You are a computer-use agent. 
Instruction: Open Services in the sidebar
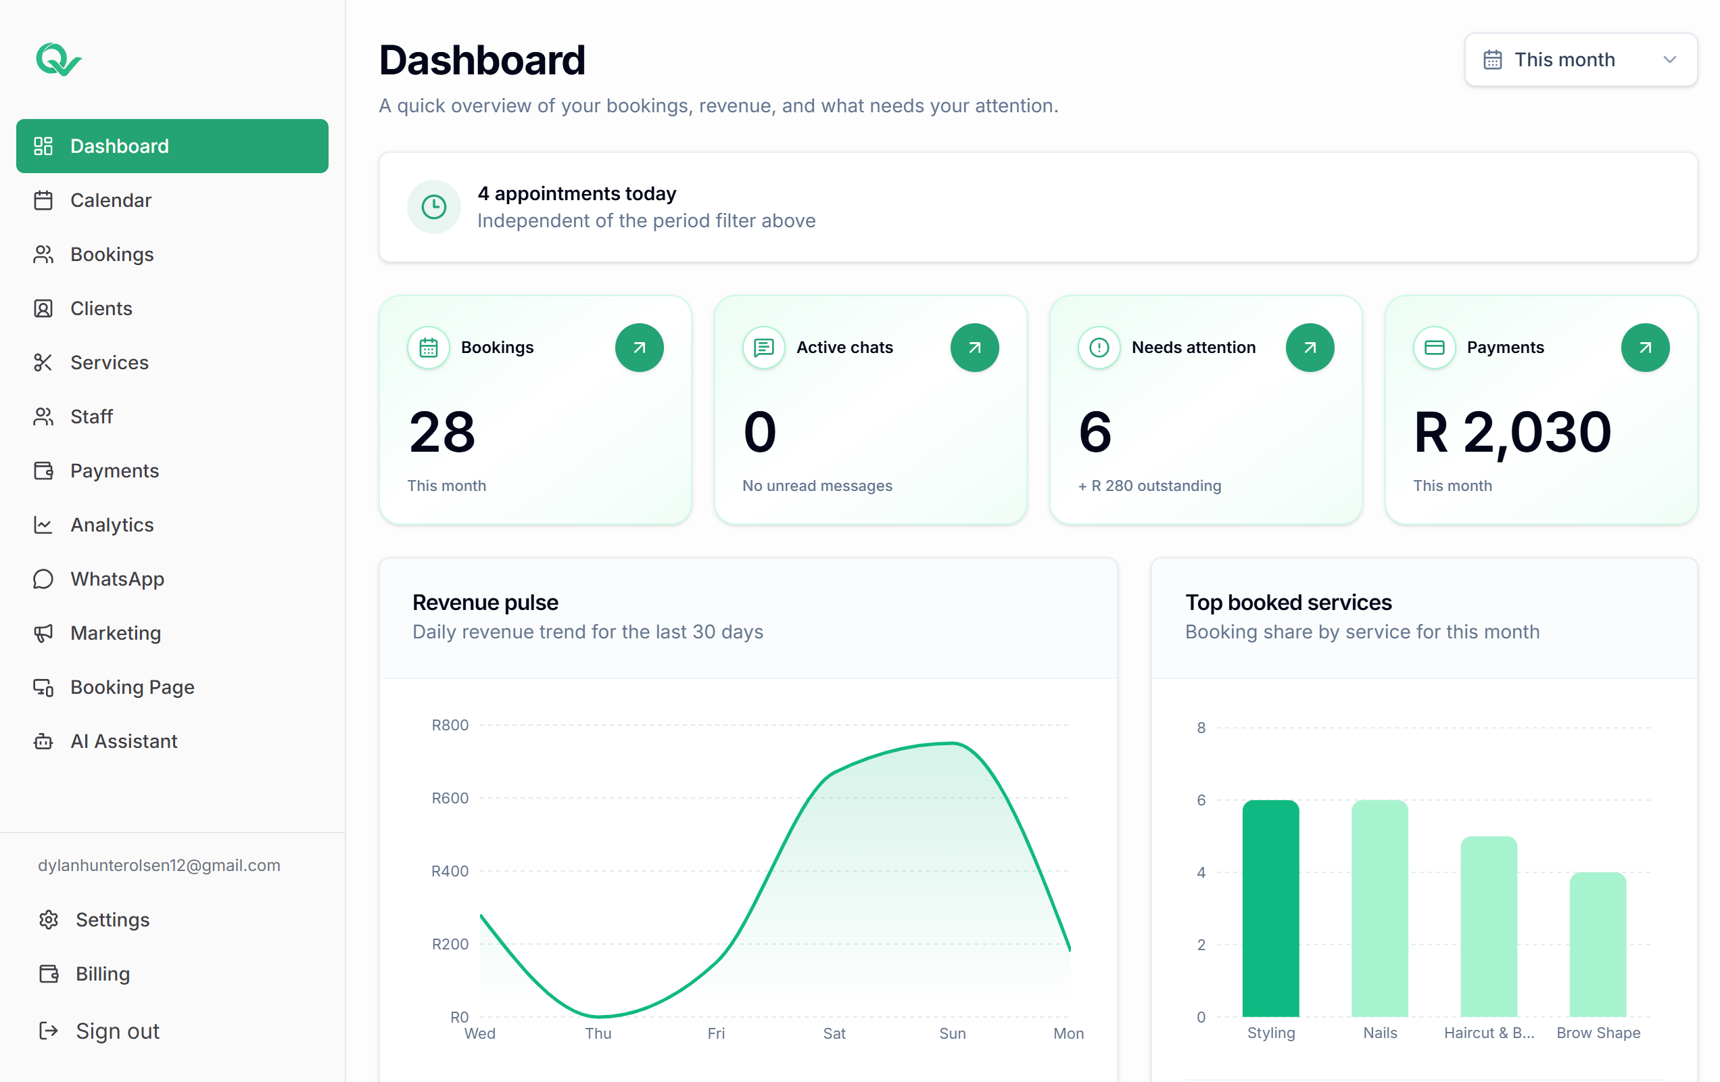tap(172, 362)
